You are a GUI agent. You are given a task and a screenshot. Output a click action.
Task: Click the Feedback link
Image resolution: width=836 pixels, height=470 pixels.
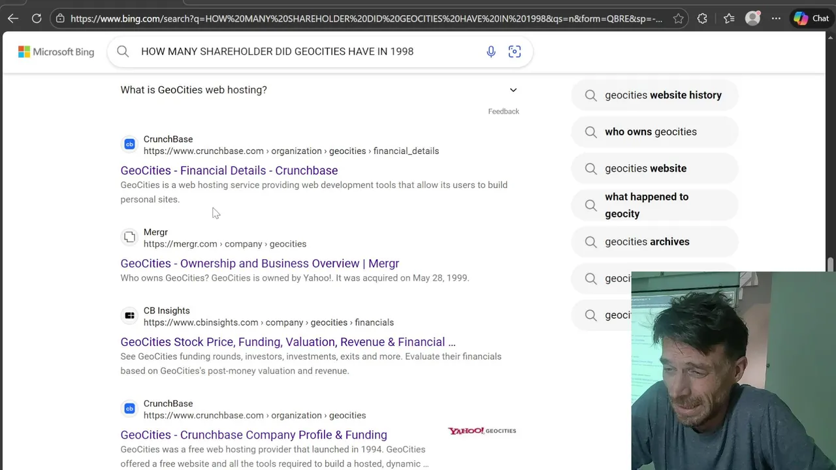(504, 112)
